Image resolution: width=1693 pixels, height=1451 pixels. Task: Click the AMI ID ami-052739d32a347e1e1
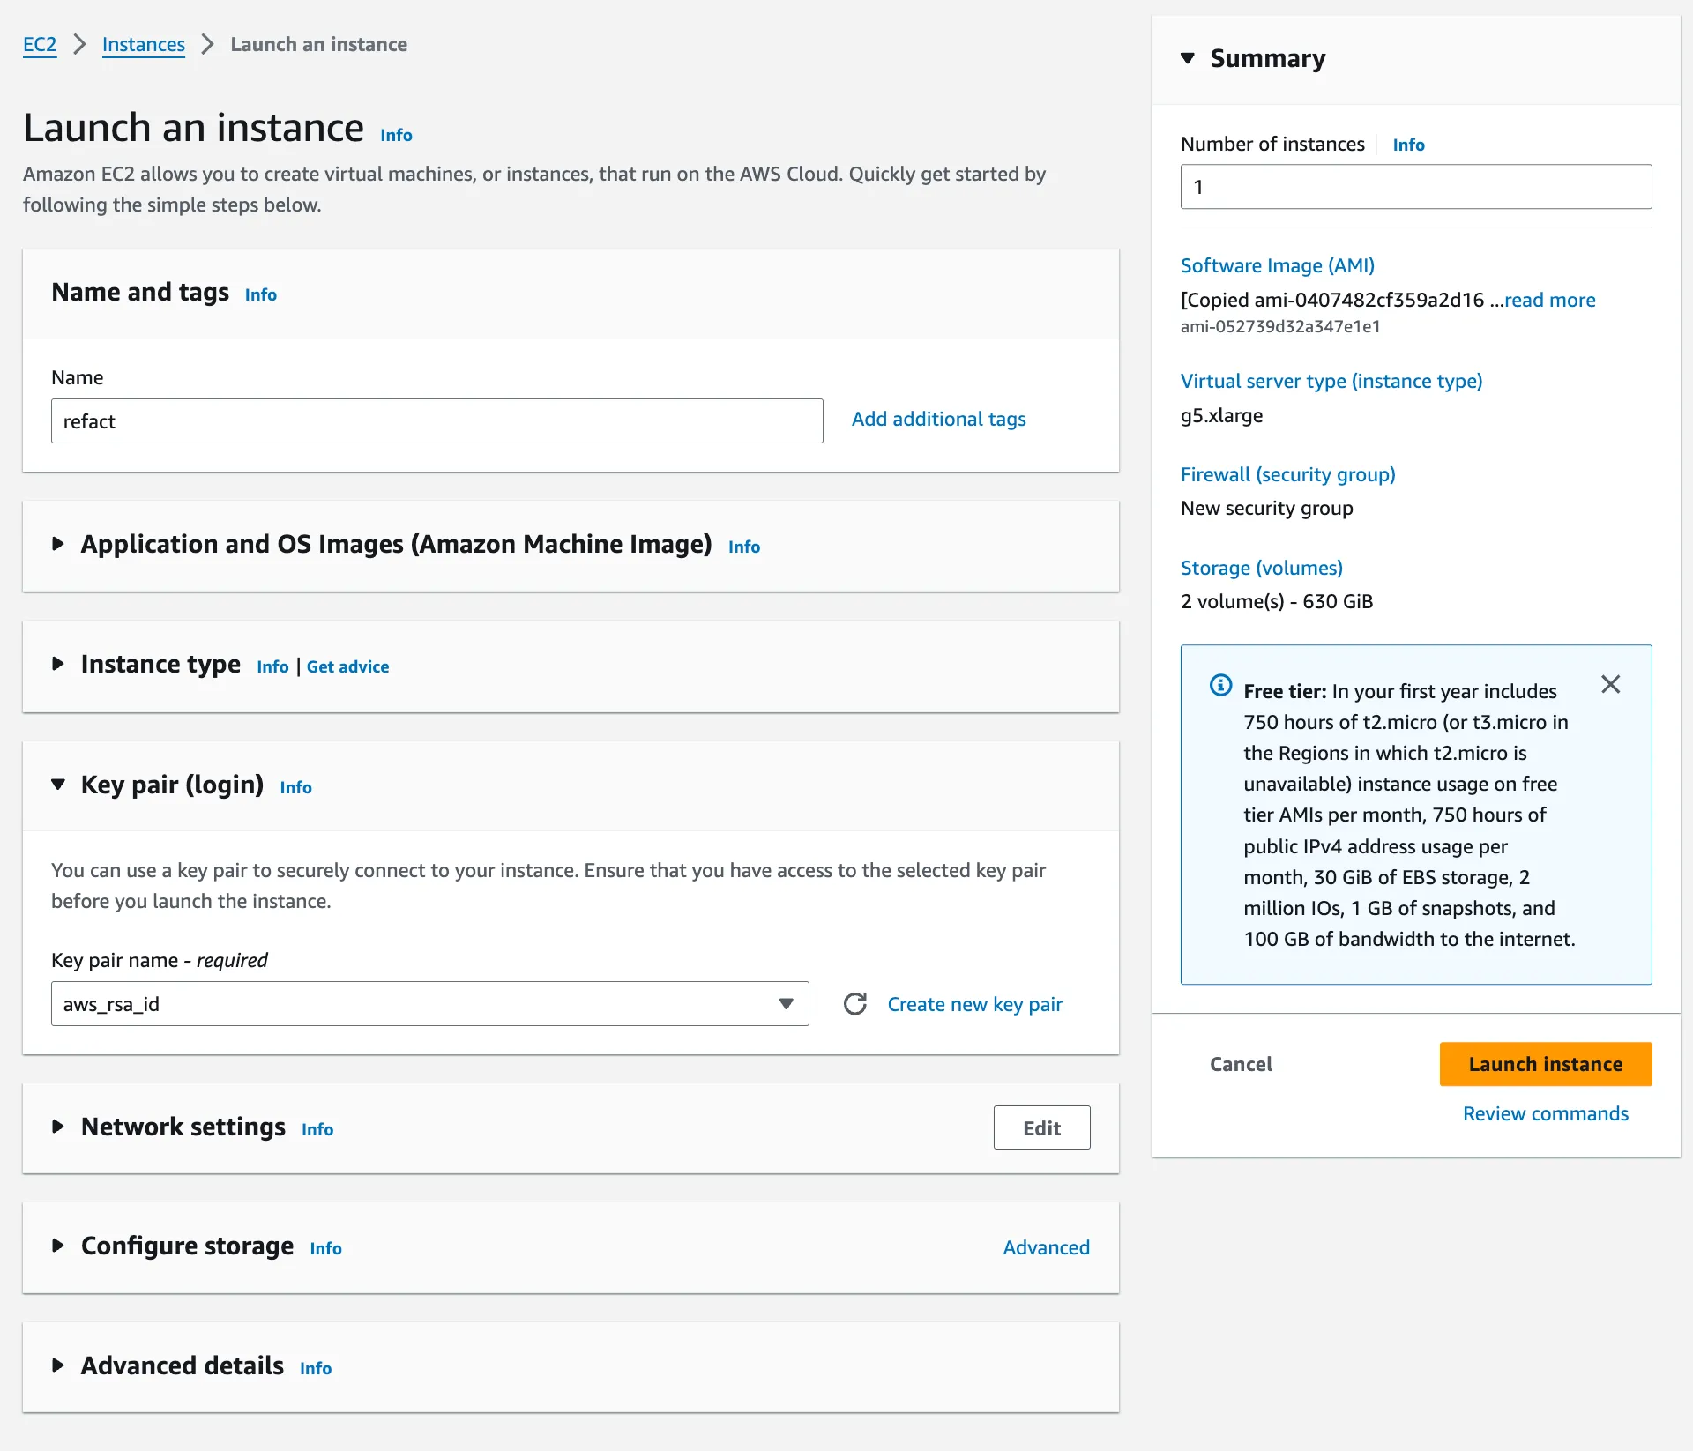coord(1280,326)
